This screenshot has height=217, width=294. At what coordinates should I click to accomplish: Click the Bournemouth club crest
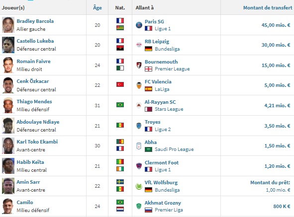pyautogui.click(x=139, y=65)
